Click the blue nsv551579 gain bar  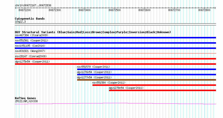[147, 69]
